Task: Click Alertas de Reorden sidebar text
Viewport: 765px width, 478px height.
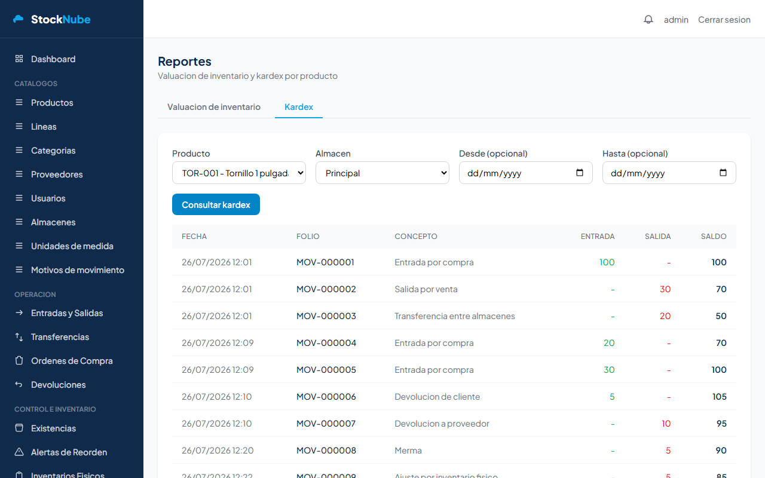Action: (69, 452)
